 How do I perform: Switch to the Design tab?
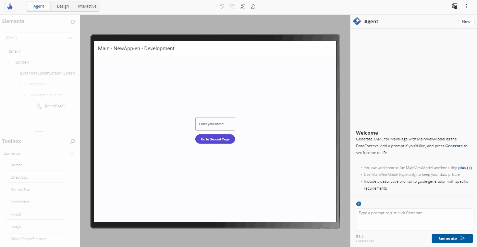(x=63, y=6)
